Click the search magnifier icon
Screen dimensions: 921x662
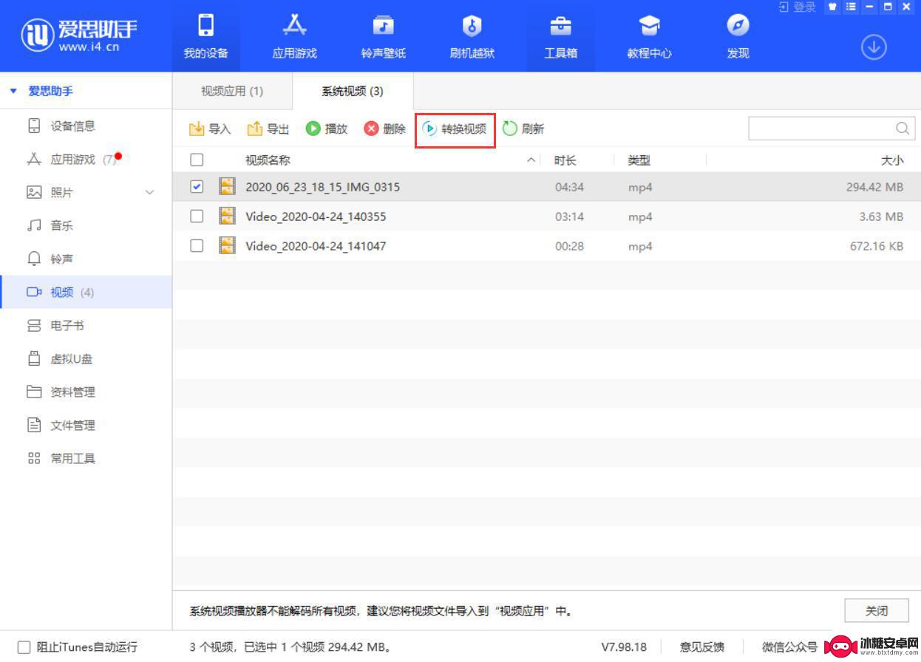(x=902, y=129)
